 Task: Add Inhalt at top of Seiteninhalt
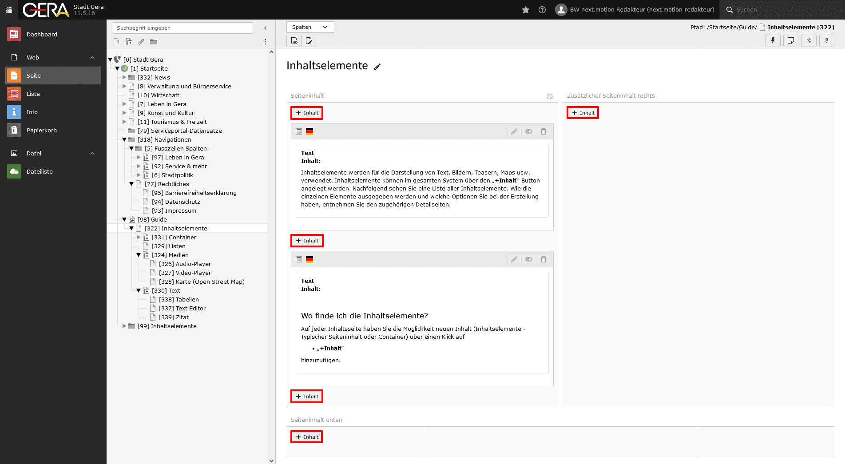coord(307,113)
